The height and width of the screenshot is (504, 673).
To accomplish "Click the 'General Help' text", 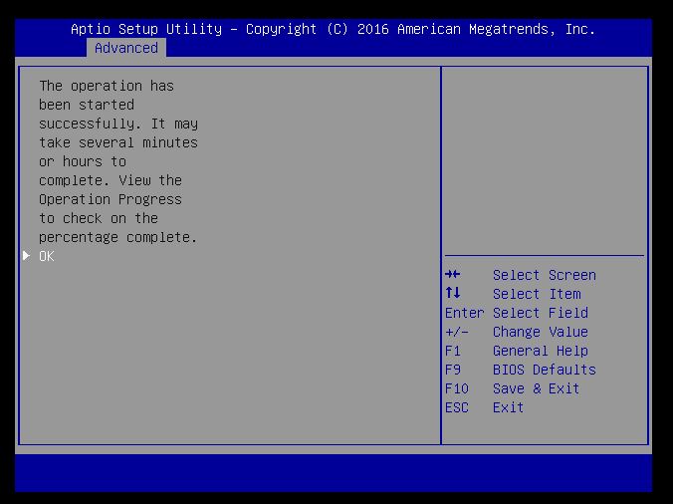I will (541, 351).
